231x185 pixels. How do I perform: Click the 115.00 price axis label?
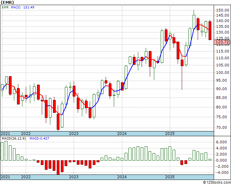(223, 51)
